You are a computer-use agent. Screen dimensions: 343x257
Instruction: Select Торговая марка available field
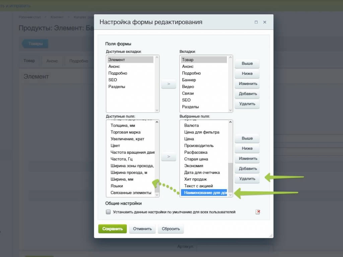tap(131, 132)
